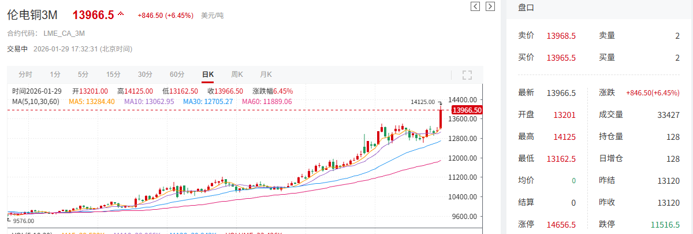Select the 60分 interval tab

coord(177,75)
